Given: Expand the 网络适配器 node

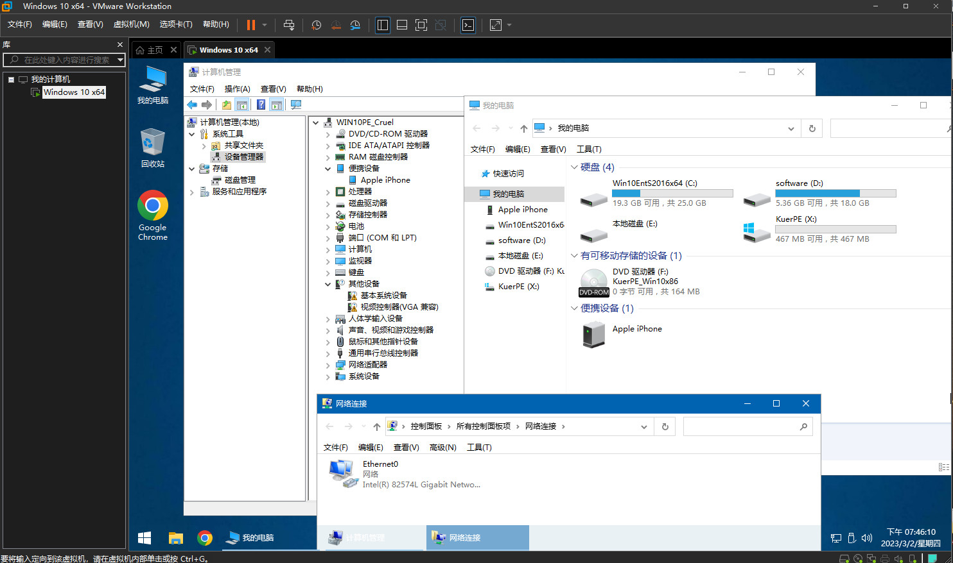Looking at the screenshot, I should click(328, 365).
